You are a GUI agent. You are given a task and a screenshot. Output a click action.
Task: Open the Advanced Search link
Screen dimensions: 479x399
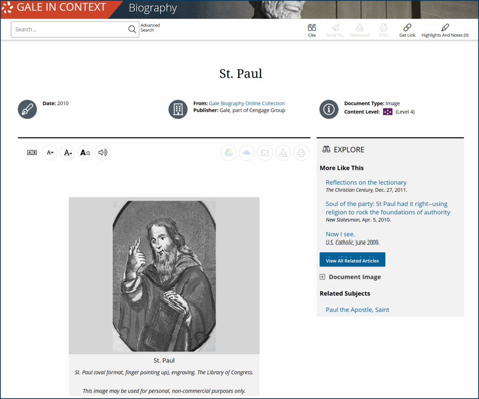pos(150,28)
